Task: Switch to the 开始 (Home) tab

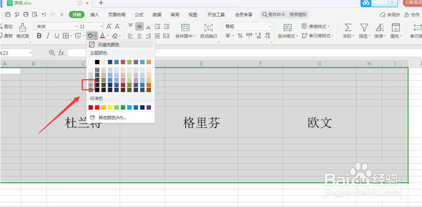Action: click(77, 14)
